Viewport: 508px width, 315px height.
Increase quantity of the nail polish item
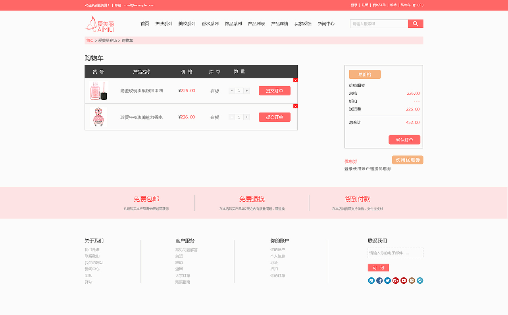click(246, 91)
